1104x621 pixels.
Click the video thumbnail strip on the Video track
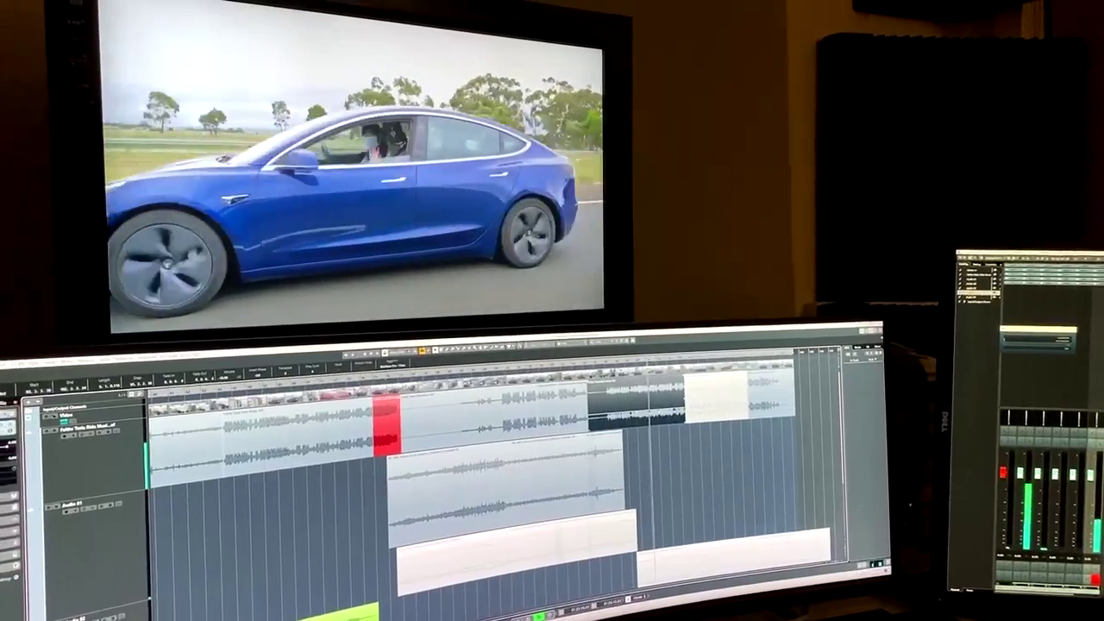pyautogui.click(x=470, y=386)
